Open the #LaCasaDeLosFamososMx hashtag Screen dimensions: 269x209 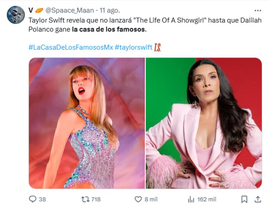[71, 47]
